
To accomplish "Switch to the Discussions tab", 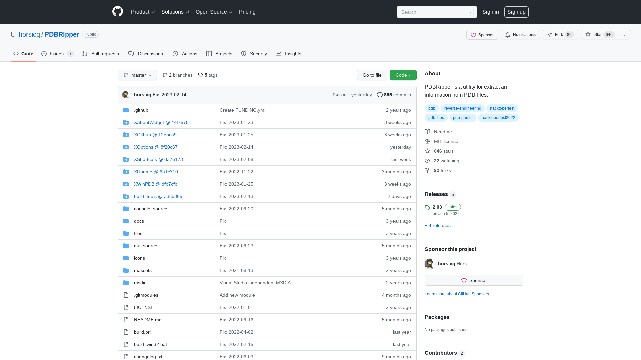I will tap(146, 54).
